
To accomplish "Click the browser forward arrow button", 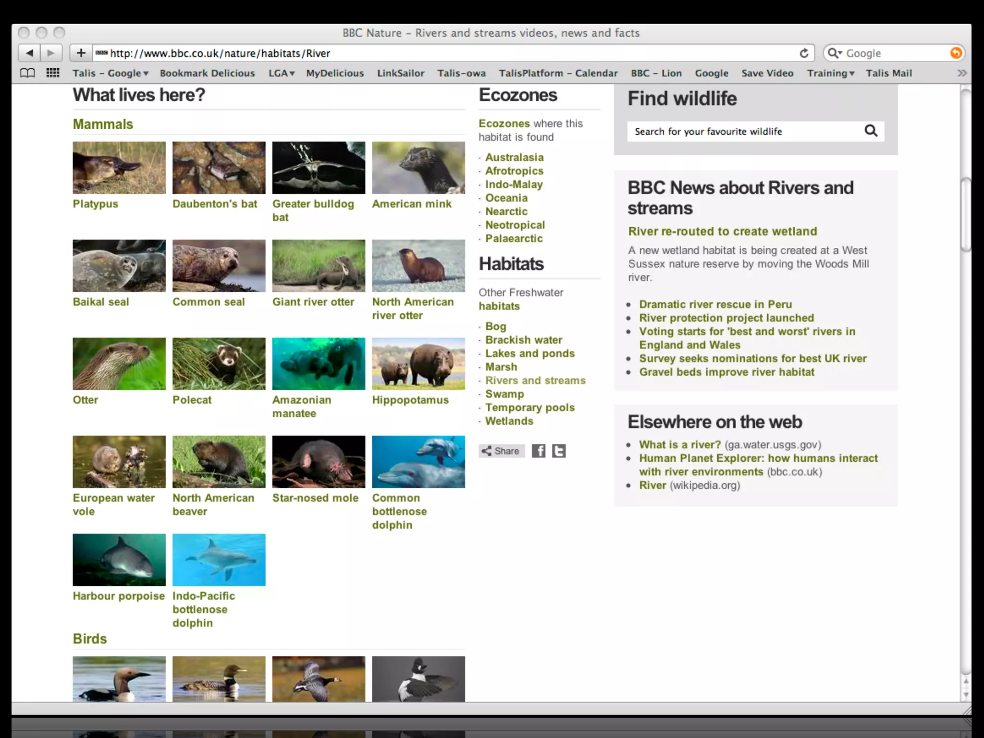I will click(51, 53).
